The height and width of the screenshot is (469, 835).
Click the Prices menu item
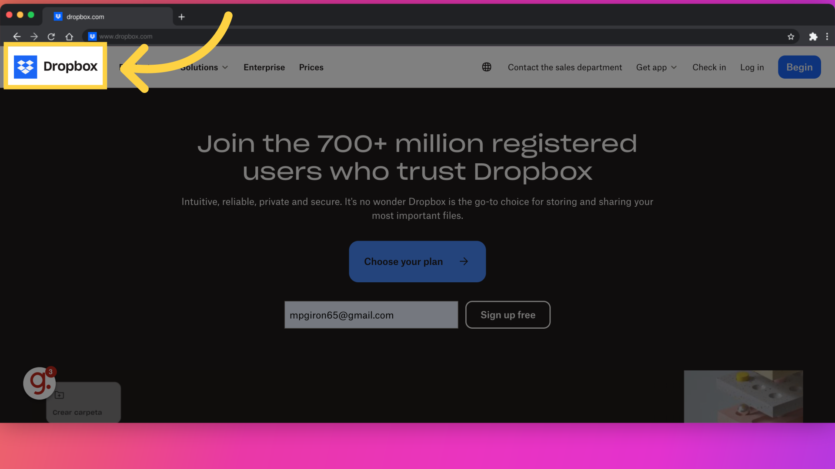coord(311,68)
